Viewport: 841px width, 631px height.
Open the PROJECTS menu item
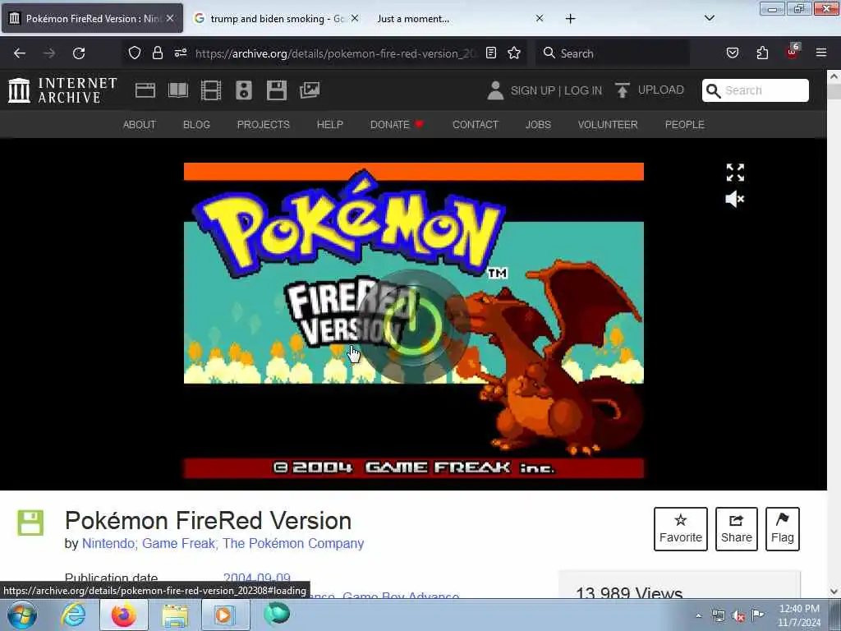(x=264, y=125)
